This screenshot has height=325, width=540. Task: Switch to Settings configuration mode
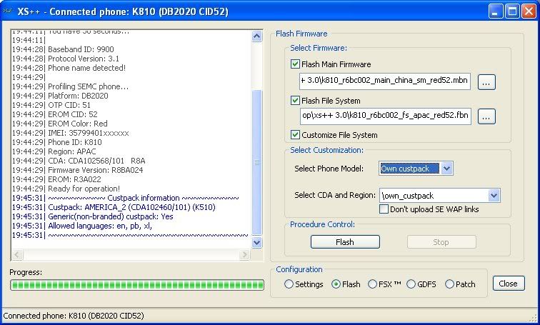click(289, 284)
